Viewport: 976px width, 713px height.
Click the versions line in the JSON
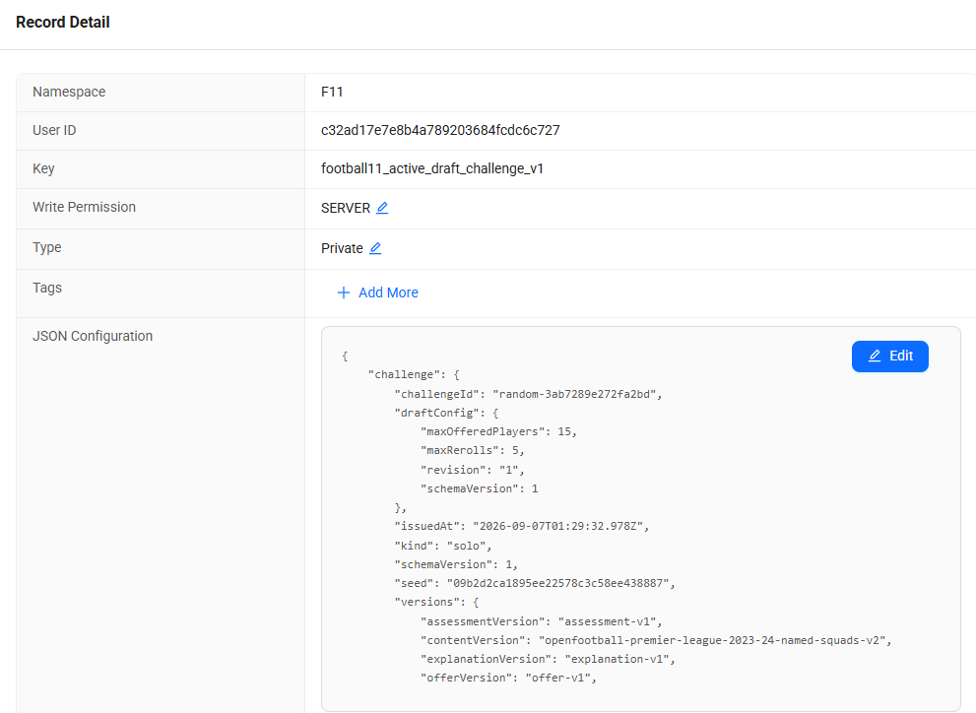coord(436,602)
